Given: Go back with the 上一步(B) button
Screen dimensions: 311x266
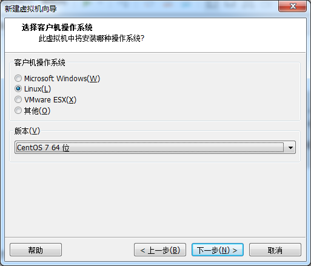Looking at the screenshot, I should point(160,250).
